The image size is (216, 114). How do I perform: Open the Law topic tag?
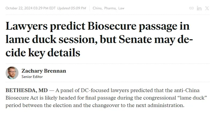[121, 8]
